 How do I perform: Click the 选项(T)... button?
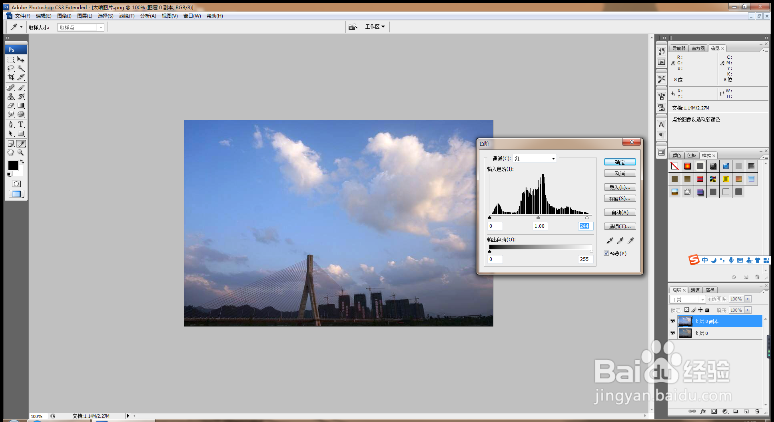[x=620, y=227]
